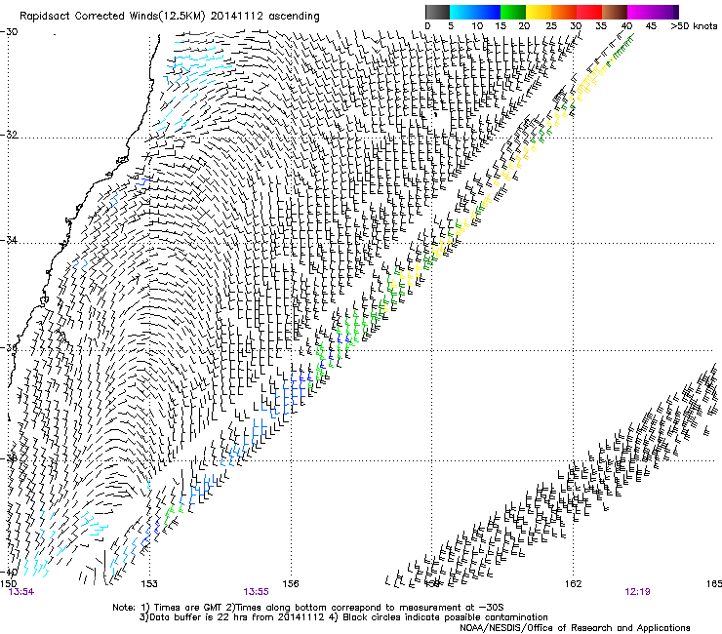Click the '150' longitude axis label
722x634 pixels.
click(x=8, y=584)
